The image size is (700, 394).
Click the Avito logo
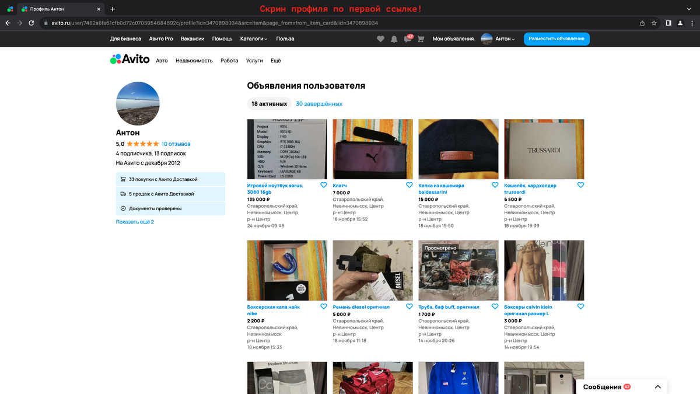coord(129,60)
